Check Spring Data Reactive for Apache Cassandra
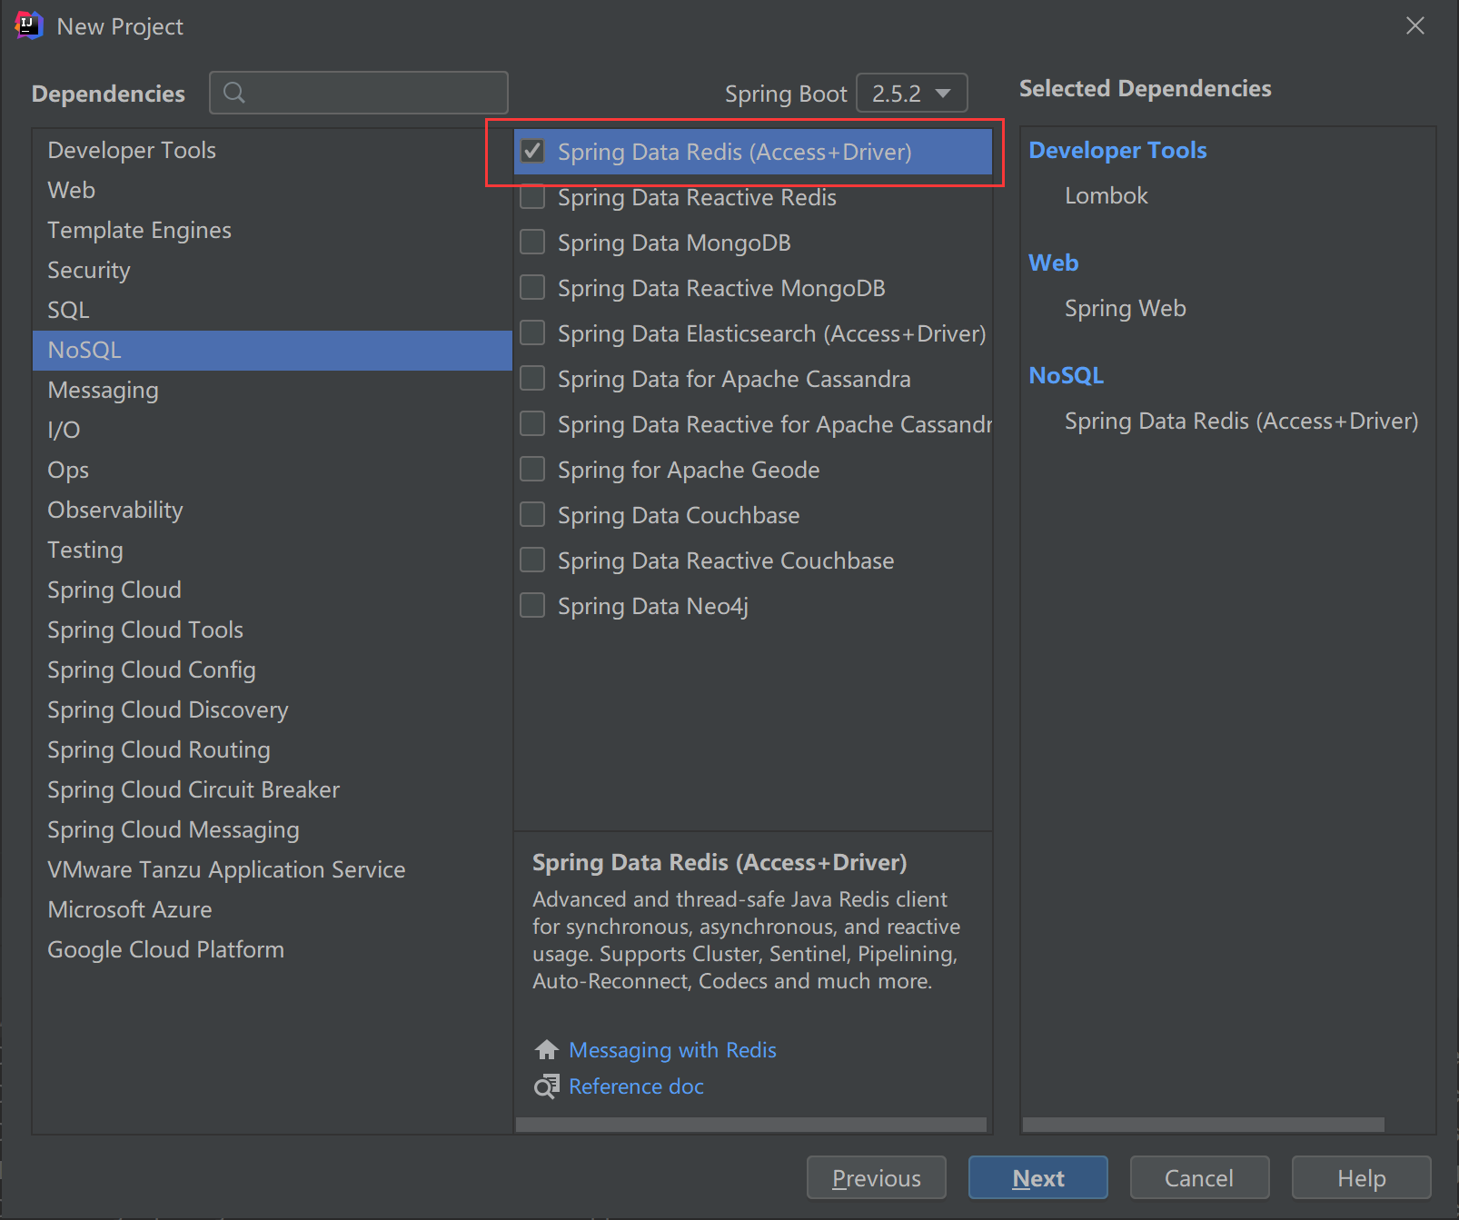The width and height of the screenshot is (1459, 1220). pyautogui.click(x=532, y=423)
